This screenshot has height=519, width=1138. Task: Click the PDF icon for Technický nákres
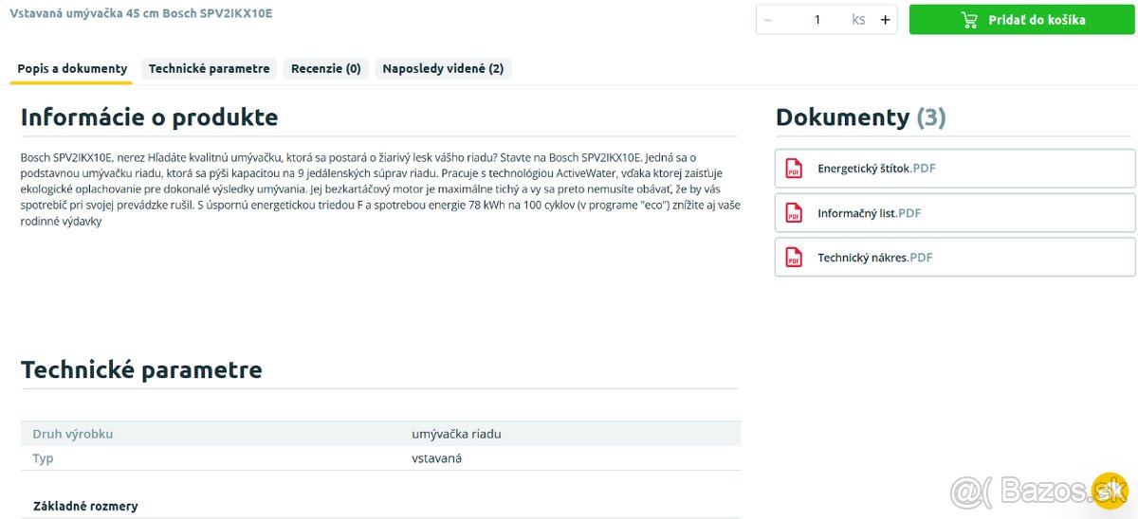794,258
